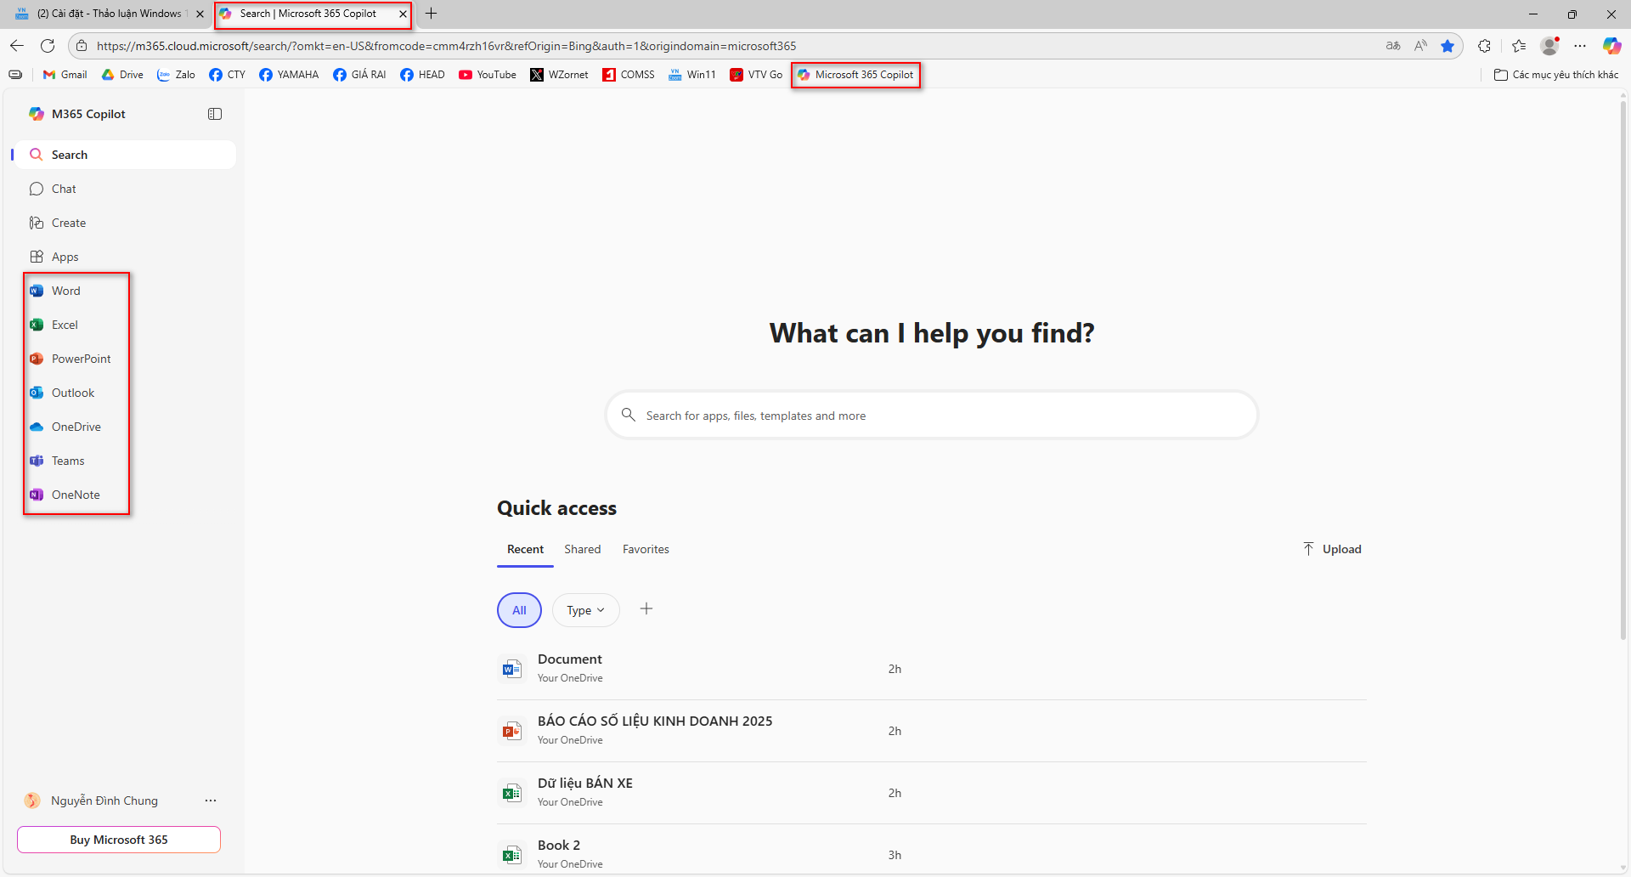Open a new browser tab

click(x=431, y=14)
